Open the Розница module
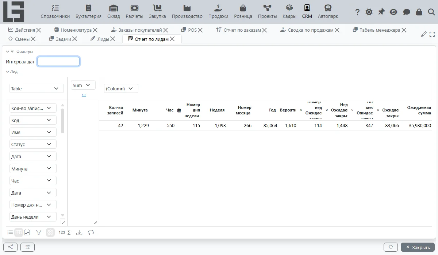Screen dimensions: 438x255 243,12
